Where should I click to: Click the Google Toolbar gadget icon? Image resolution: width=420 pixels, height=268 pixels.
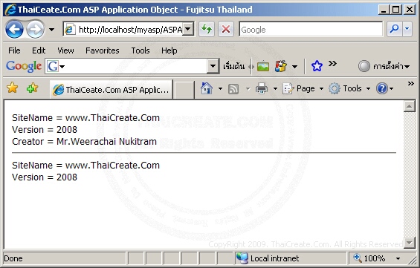pyautogui.click(x=281, y=66)
